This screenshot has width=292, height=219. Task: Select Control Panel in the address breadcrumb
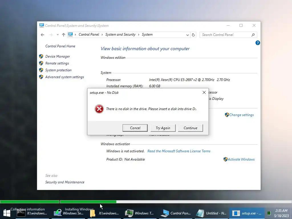(x=89, y=35)
